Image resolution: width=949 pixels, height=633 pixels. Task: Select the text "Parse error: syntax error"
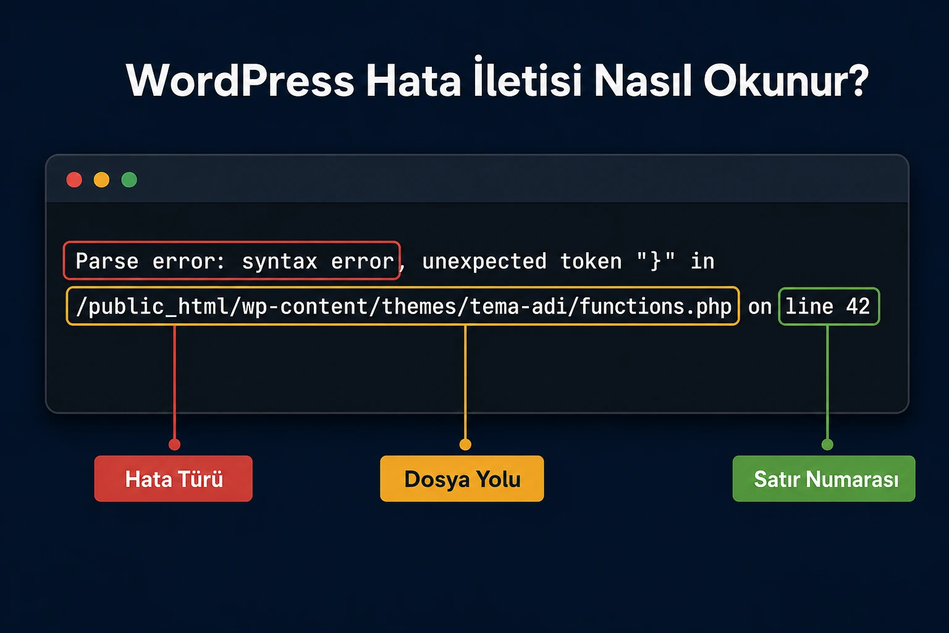234,261
